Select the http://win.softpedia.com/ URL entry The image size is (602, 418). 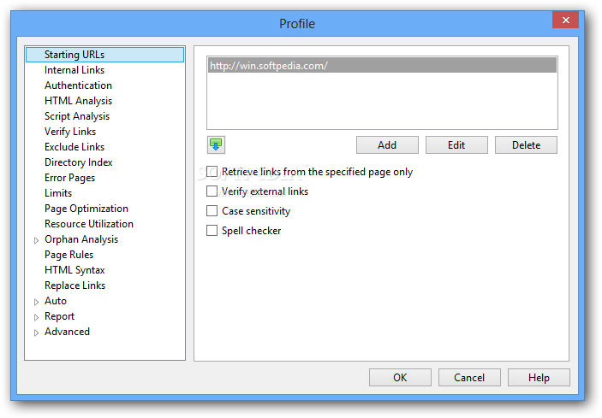point(382,66)
